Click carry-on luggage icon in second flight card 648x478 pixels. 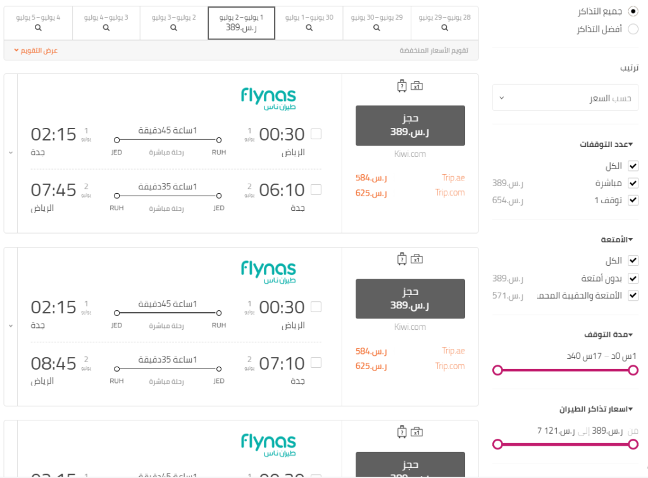coord(401,259)
